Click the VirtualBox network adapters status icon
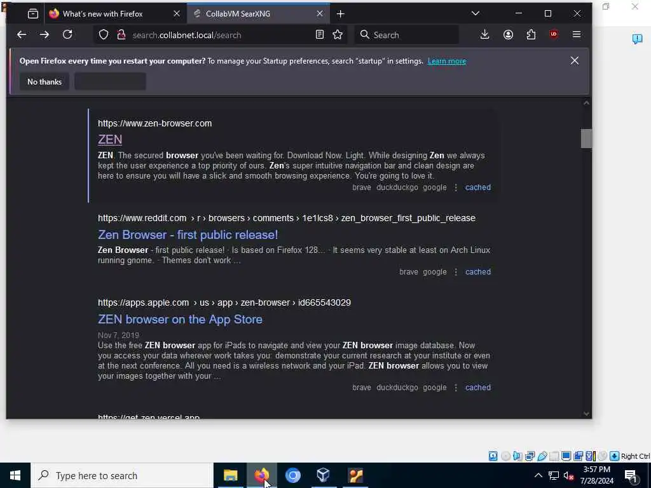651x488 pixels. (530, 456)
